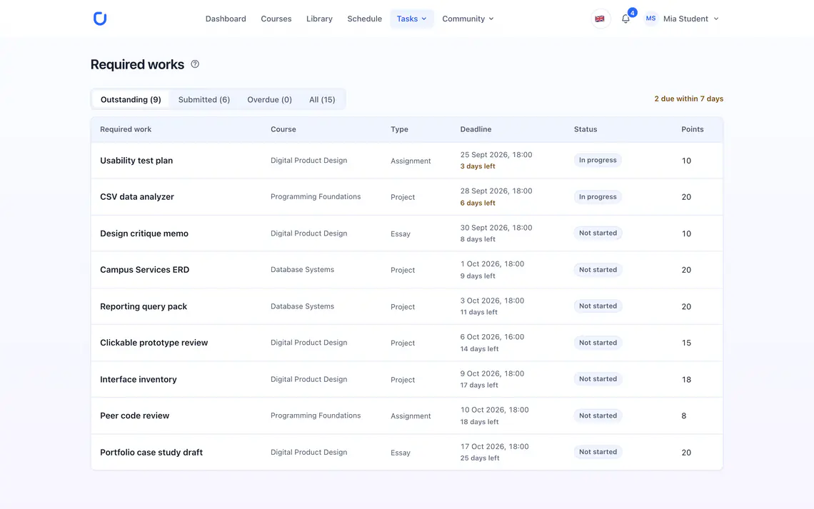This screenshot has width=814, height=509.
Task: Click the 18 points value
Action: [686, 380]
